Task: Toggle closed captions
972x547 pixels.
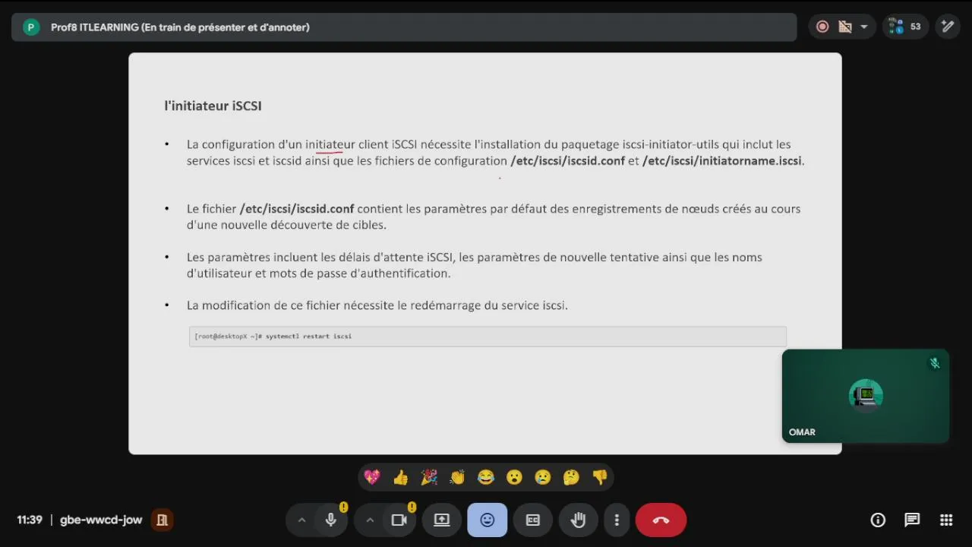Action: [533, 520]
